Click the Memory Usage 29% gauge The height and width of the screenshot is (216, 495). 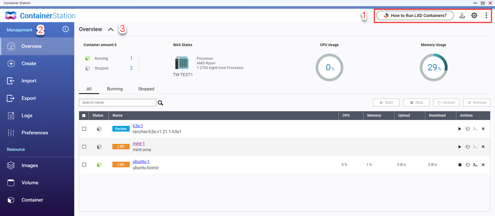pos(434,67)
